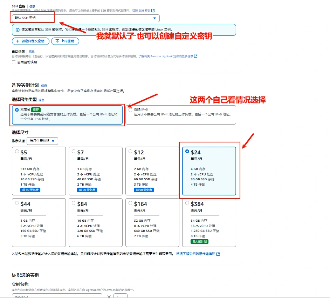
Task: Enable the 启用自动快照 checkbox
Action: (14, 62)
